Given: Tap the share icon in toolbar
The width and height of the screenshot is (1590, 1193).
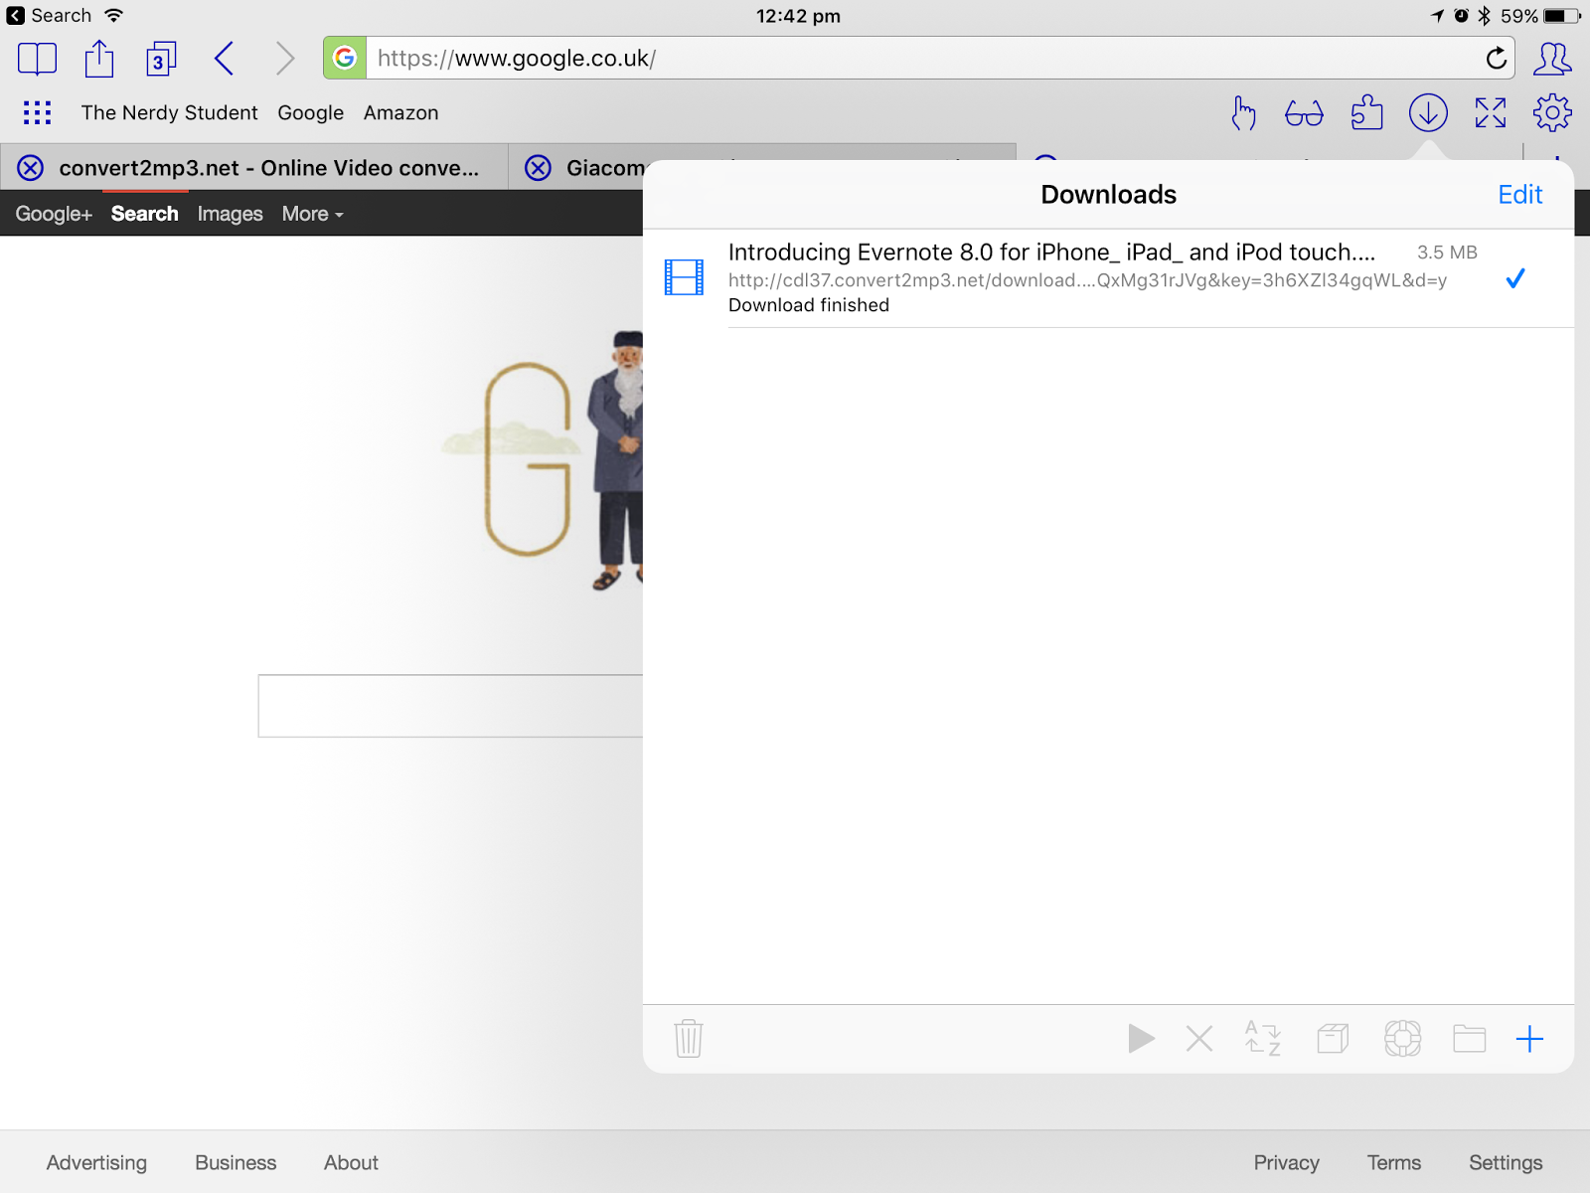Looking at the screenshot, I should coord(99,59).
